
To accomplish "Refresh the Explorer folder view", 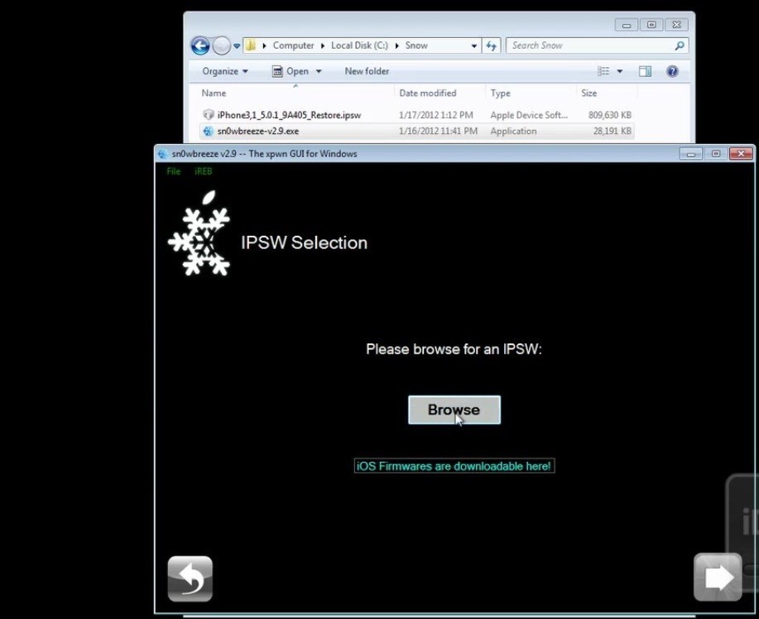I will 492,46.
